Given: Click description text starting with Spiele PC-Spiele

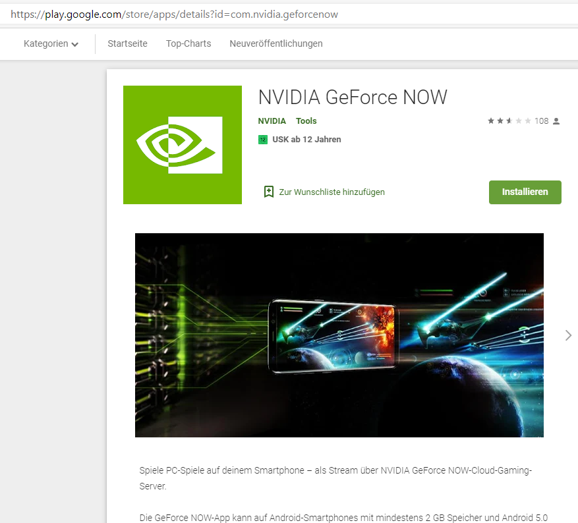Looking at the screenshot, I should (x=335, y=478).
